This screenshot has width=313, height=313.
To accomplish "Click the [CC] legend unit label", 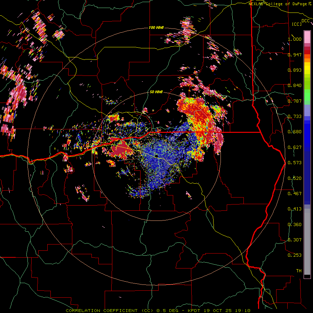I will pyautogui.click(x=297, y=24).
